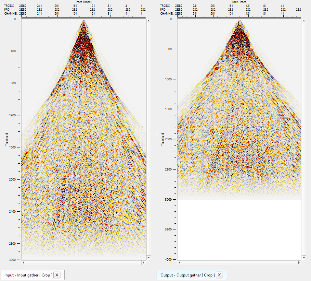This screenshot has width=311, height=281.
Task: Click the Output panel horizontal scrollbar track
Action: pyautogui.click(x=239, y=263)
